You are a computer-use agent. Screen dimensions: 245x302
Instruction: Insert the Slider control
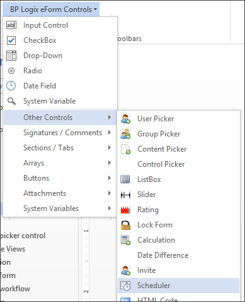(178, 195)
